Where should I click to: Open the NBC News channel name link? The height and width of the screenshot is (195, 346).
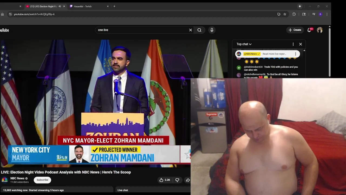[x=17, y=178]
